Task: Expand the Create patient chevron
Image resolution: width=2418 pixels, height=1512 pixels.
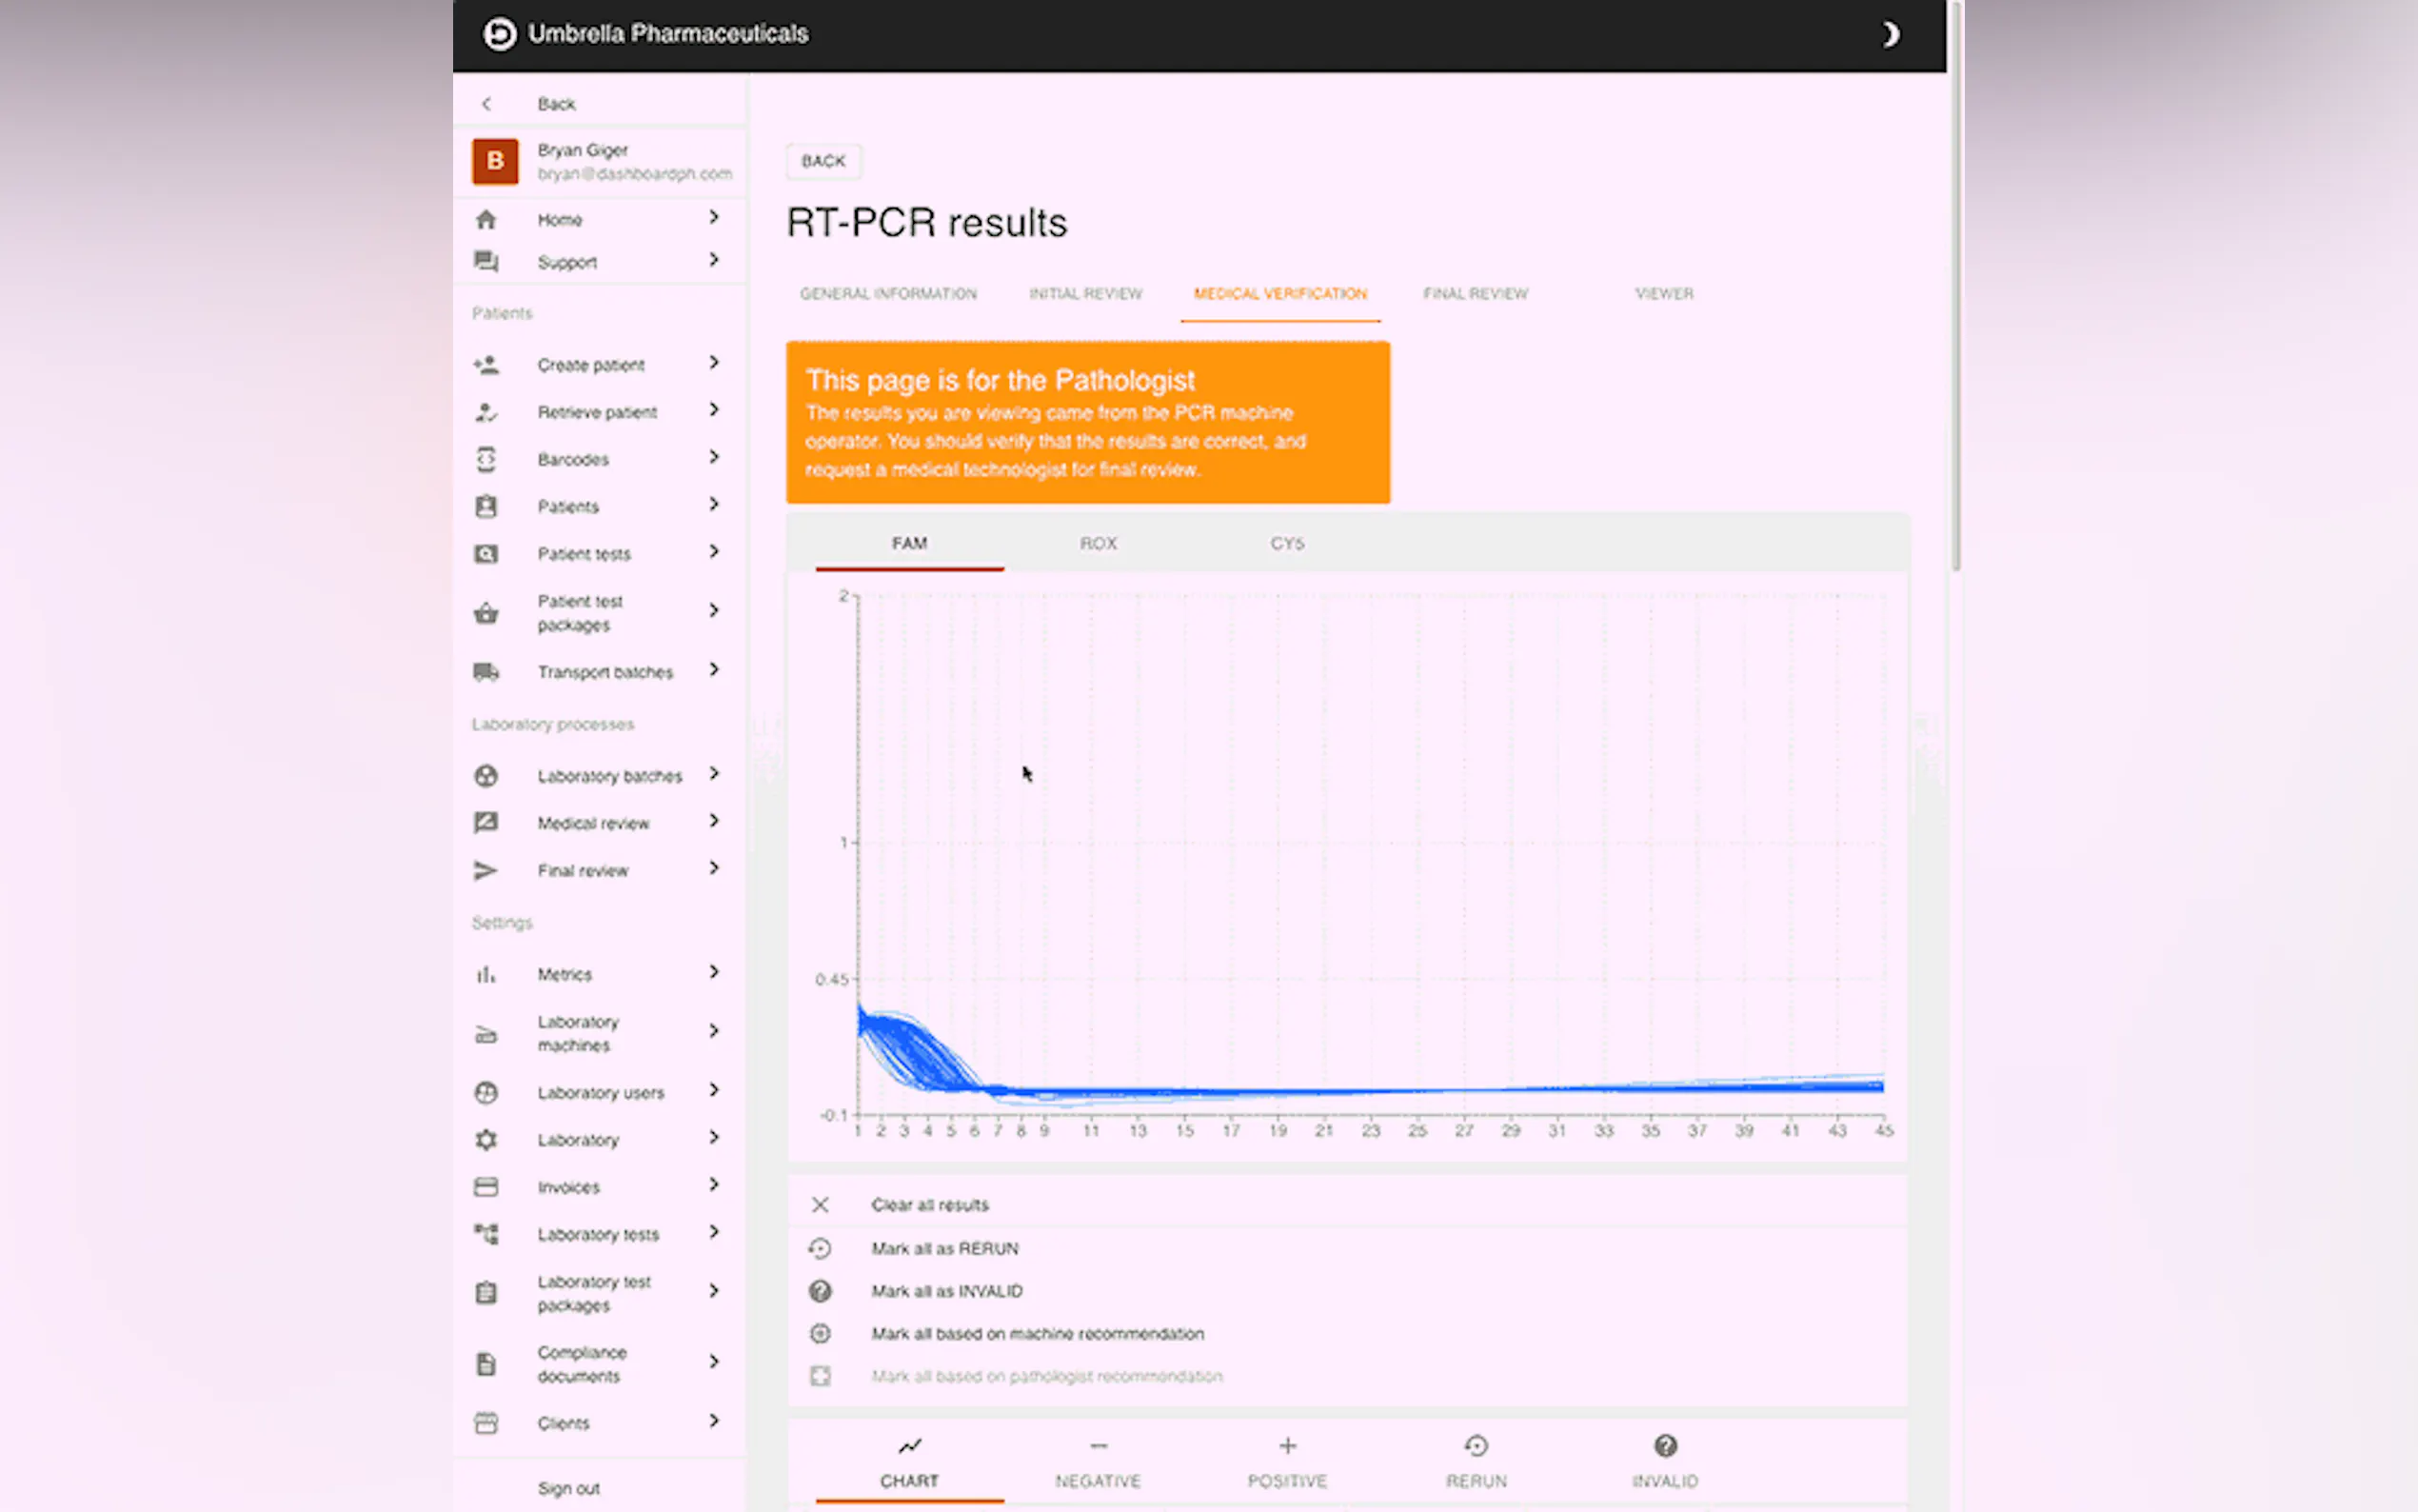Action: click(x=714, y=363)
